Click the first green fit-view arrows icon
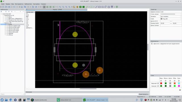Screen dimensions: 182x102 point(47,7)
